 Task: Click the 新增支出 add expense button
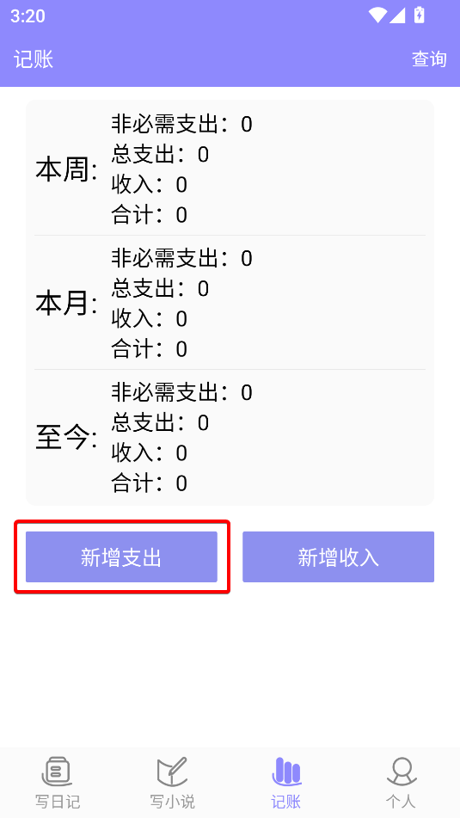tap(121, 557)
